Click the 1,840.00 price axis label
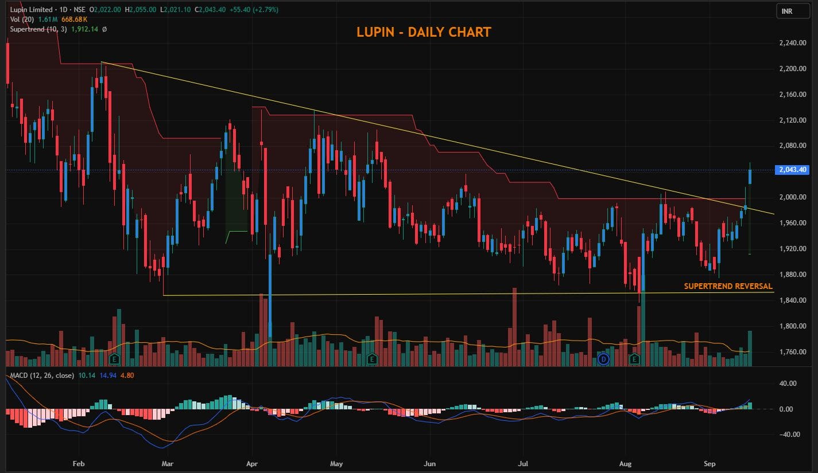The width and height of the screenshot is (818, 473). [x=793, y=300]
